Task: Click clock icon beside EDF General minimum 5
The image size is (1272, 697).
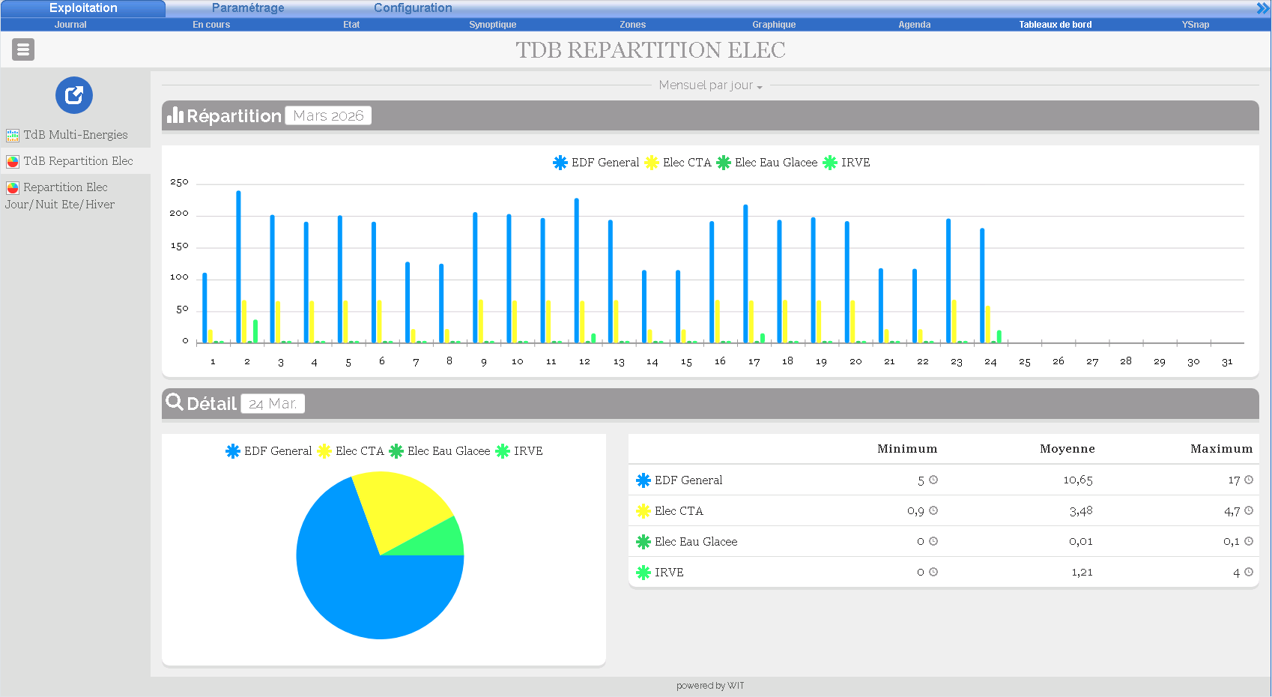Action: pyautogui.click(x=933, y=480)
